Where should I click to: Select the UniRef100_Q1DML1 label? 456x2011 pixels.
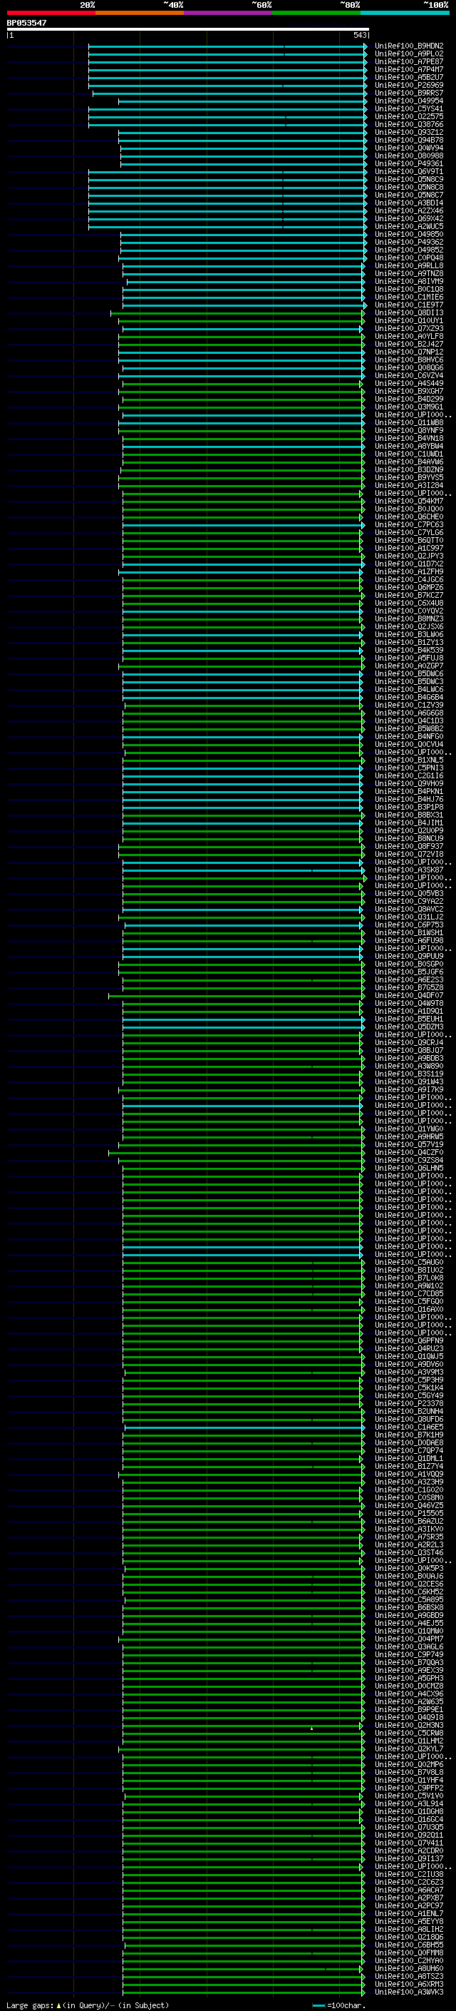point(408,1458)
